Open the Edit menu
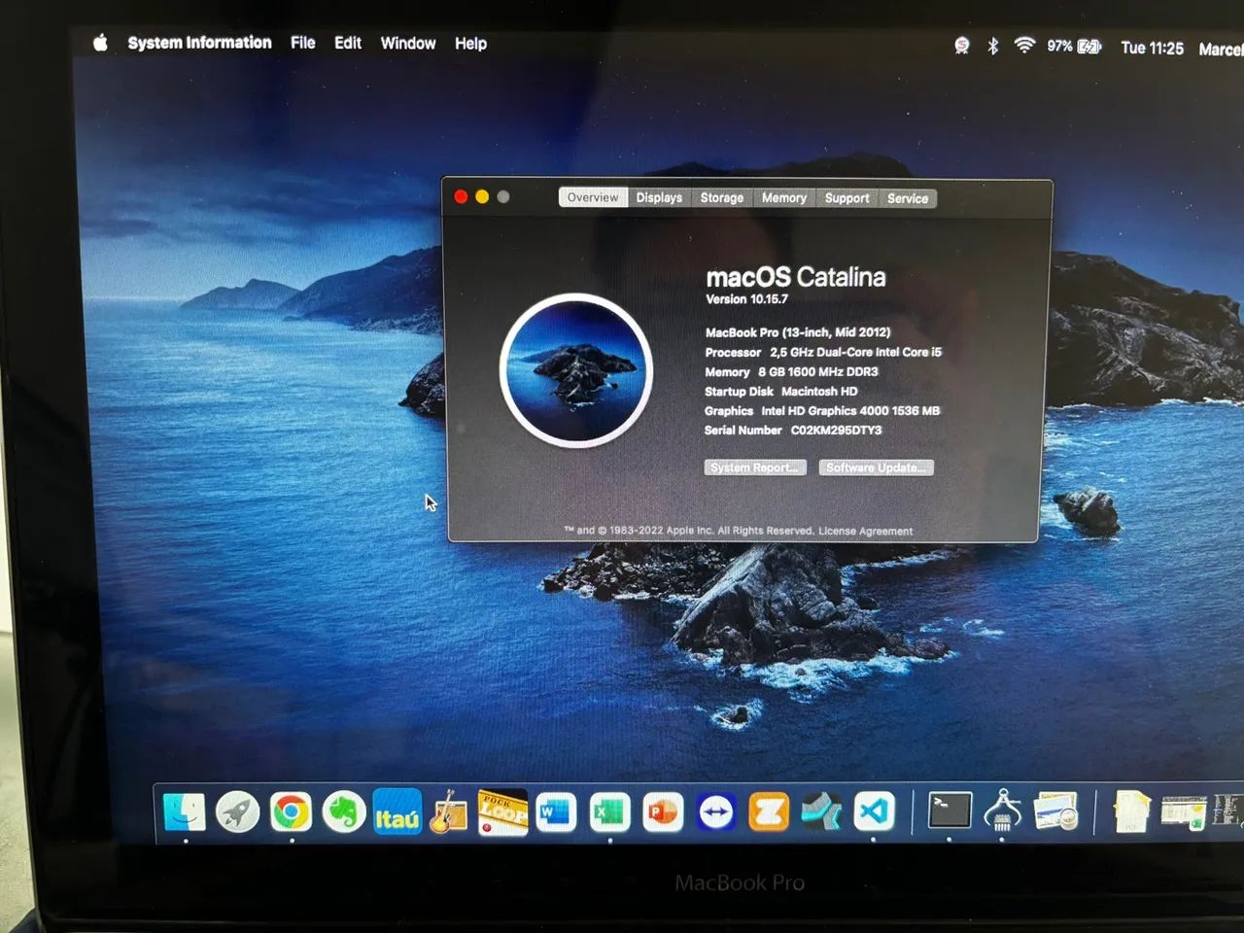1244x933 pixels. (347, 43)
